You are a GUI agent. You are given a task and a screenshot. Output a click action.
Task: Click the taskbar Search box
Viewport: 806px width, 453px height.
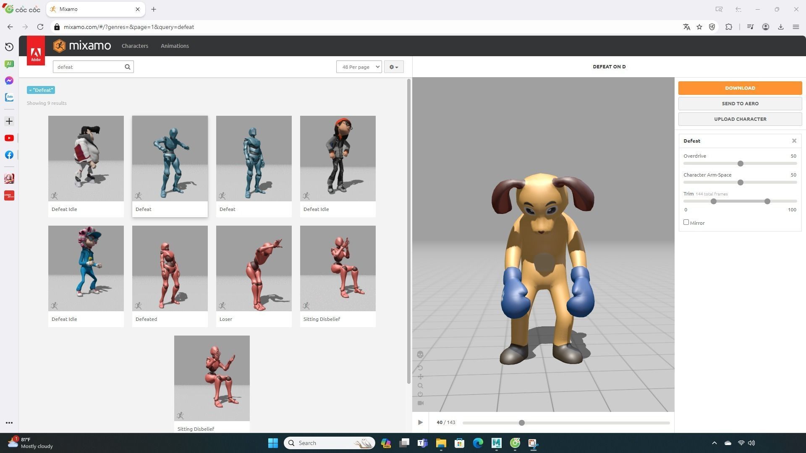pos(330,443)
